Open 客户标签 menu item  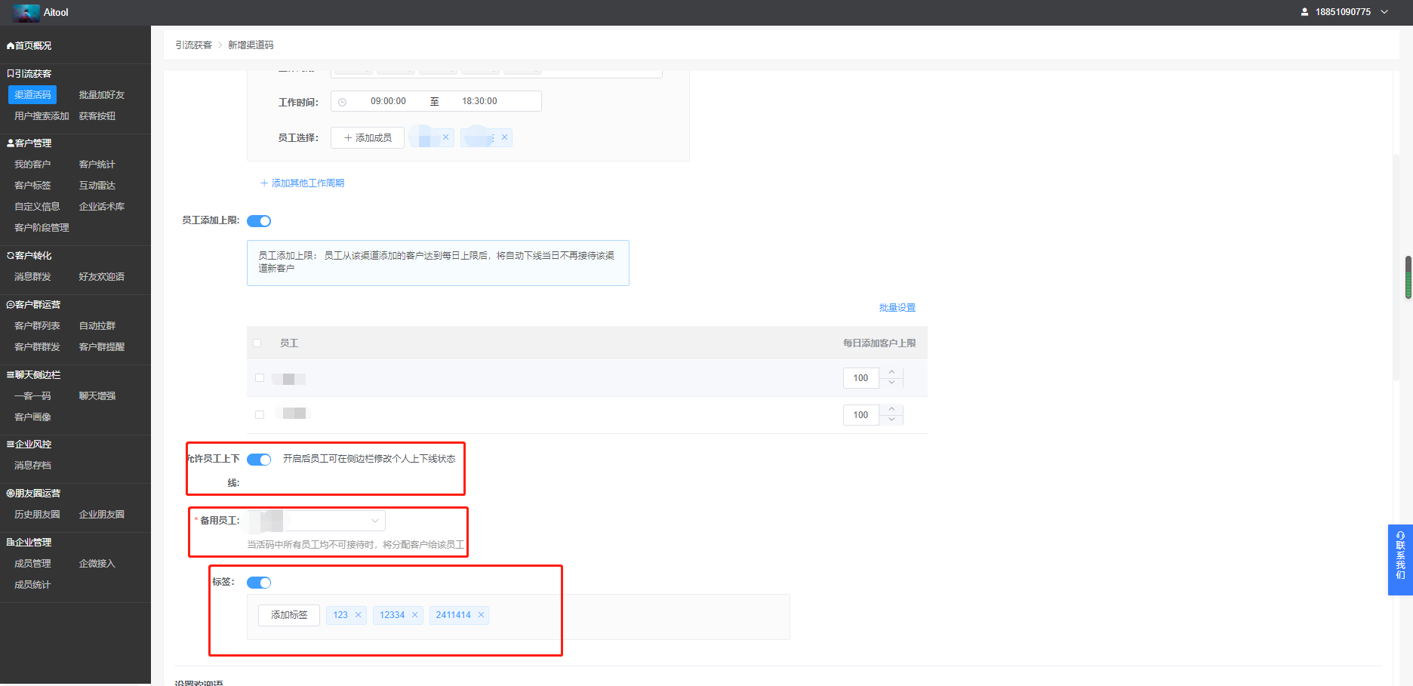(x=32, y=186)
